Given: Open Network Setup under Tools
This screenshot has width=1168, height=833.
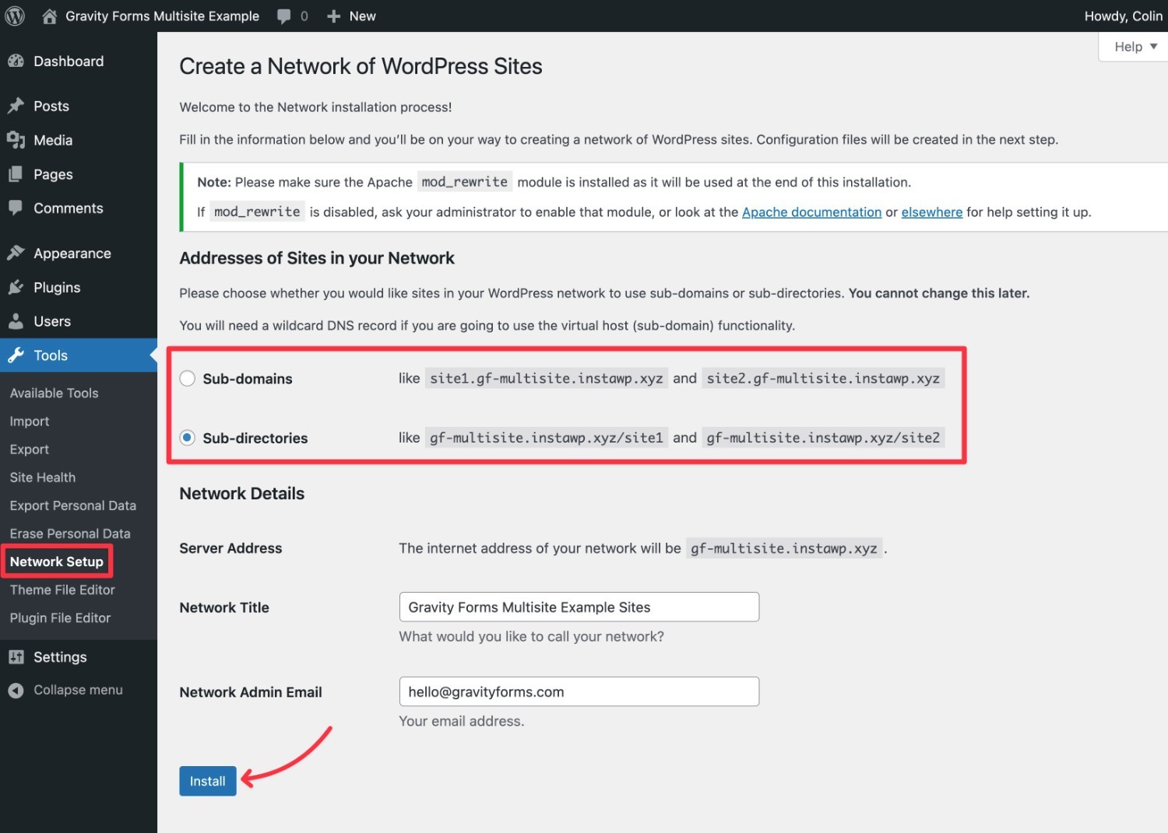Looking at the screenshot, I should (x=57, y=561).
